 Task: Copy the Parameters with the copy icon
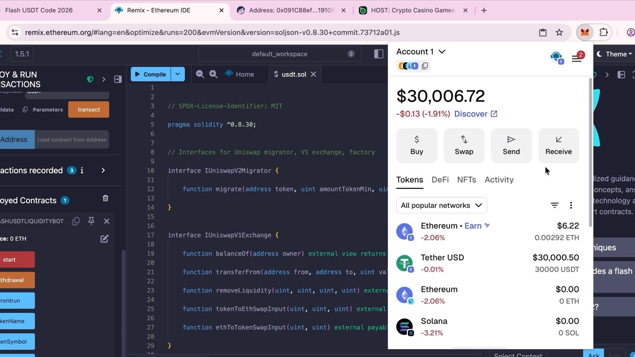[25, 110]
